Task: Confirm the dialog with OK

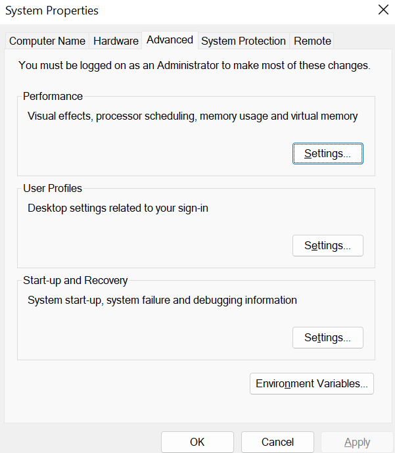Action: click(x=197, y=442)
